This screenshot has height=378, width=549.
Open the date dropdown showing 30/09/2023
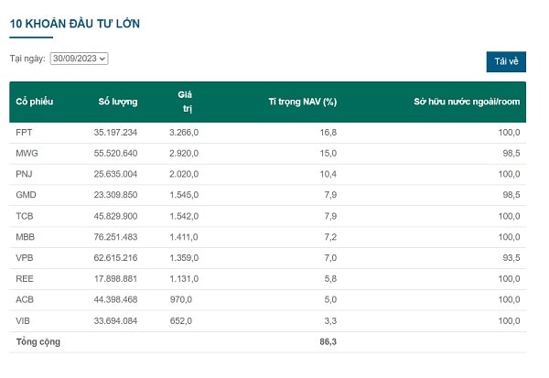pos(79,59)
